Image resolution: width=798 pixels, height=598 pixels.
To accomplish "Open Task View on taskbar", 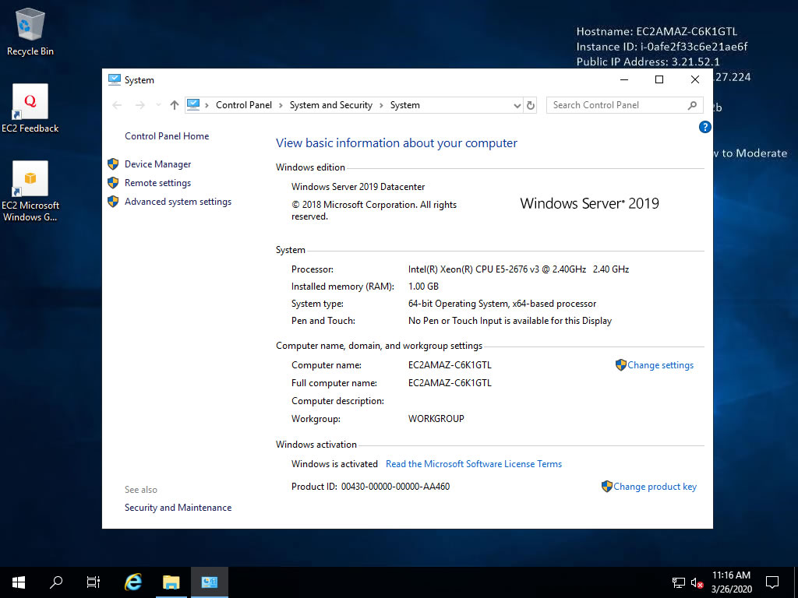I will click(x=94, y=582).
